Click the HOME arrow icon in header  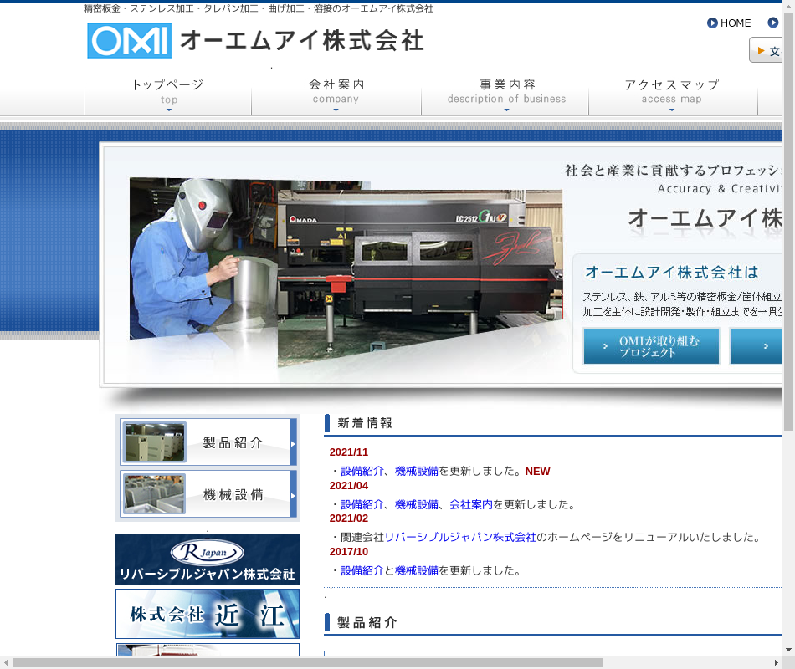pos(712,23)
